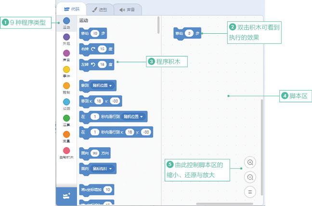312x206 pixels.
Task: Click the script area horizontal scrollbar
Action: point(225,204)
